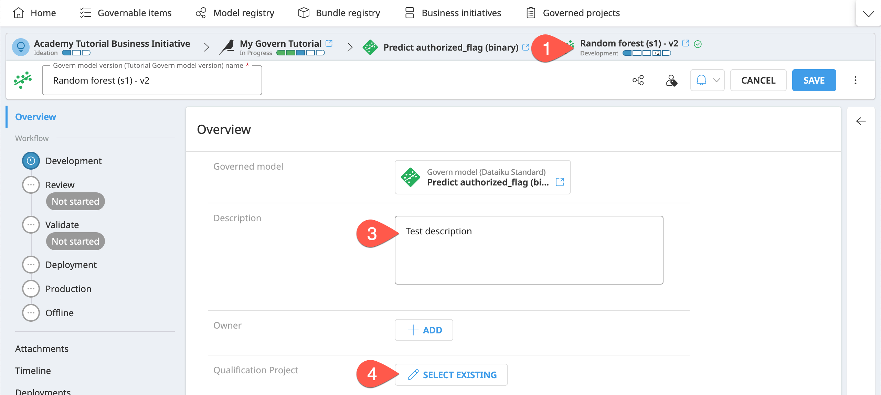
Task: Open Predict authorized_flag breadcrumb external link icon
Action: [x=526, y=47]
